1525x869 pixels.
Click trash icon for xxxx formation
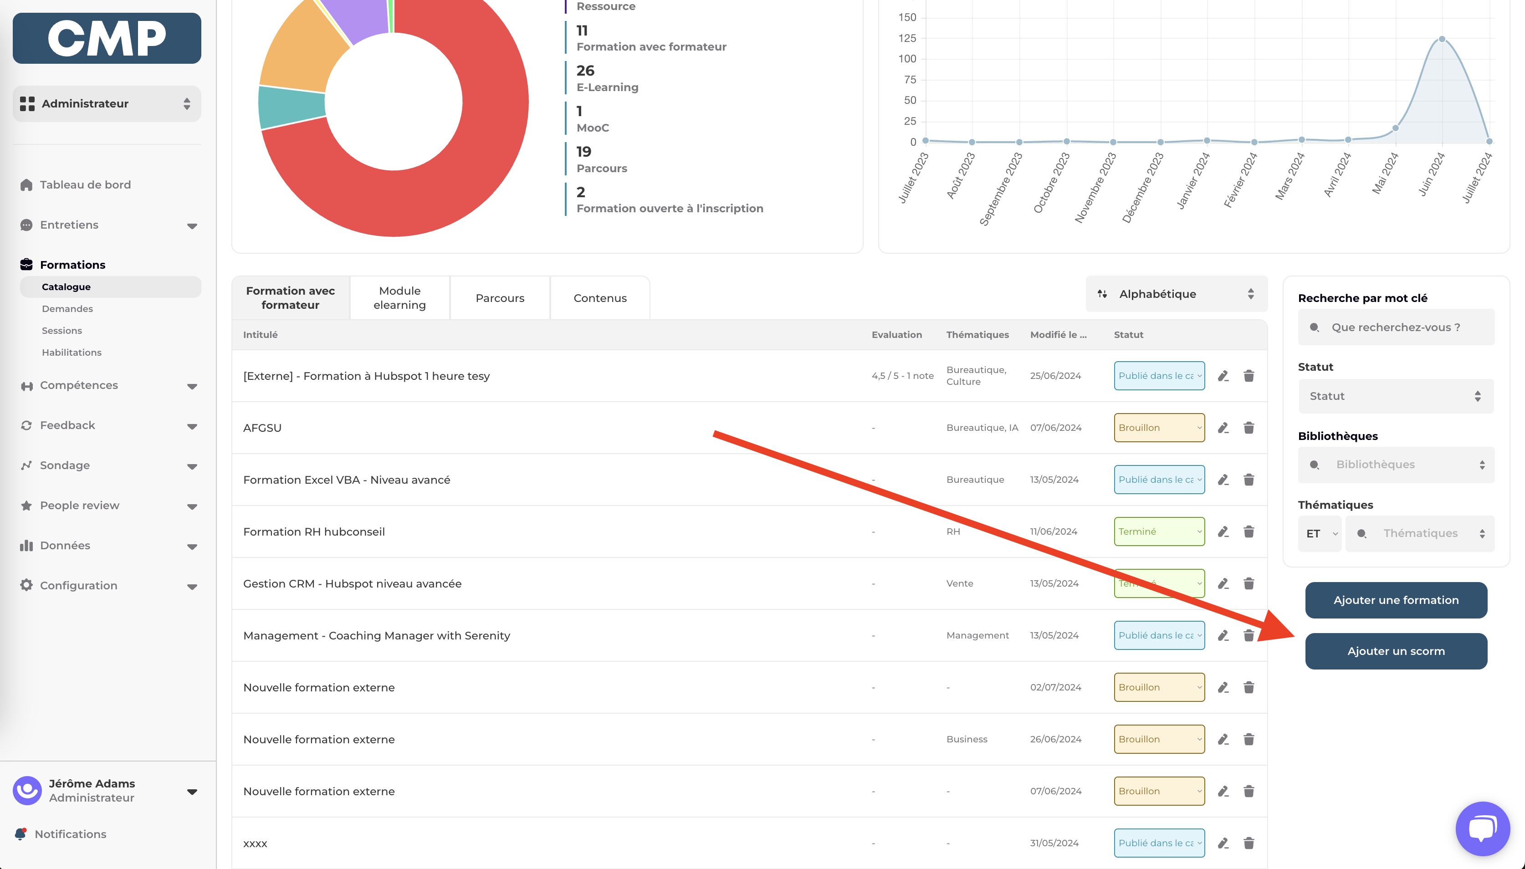1249,843
